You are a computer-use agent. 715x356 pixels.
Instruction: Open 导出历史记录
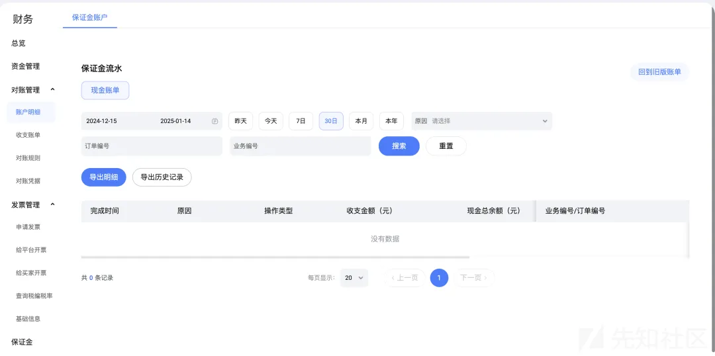[162, 177]
